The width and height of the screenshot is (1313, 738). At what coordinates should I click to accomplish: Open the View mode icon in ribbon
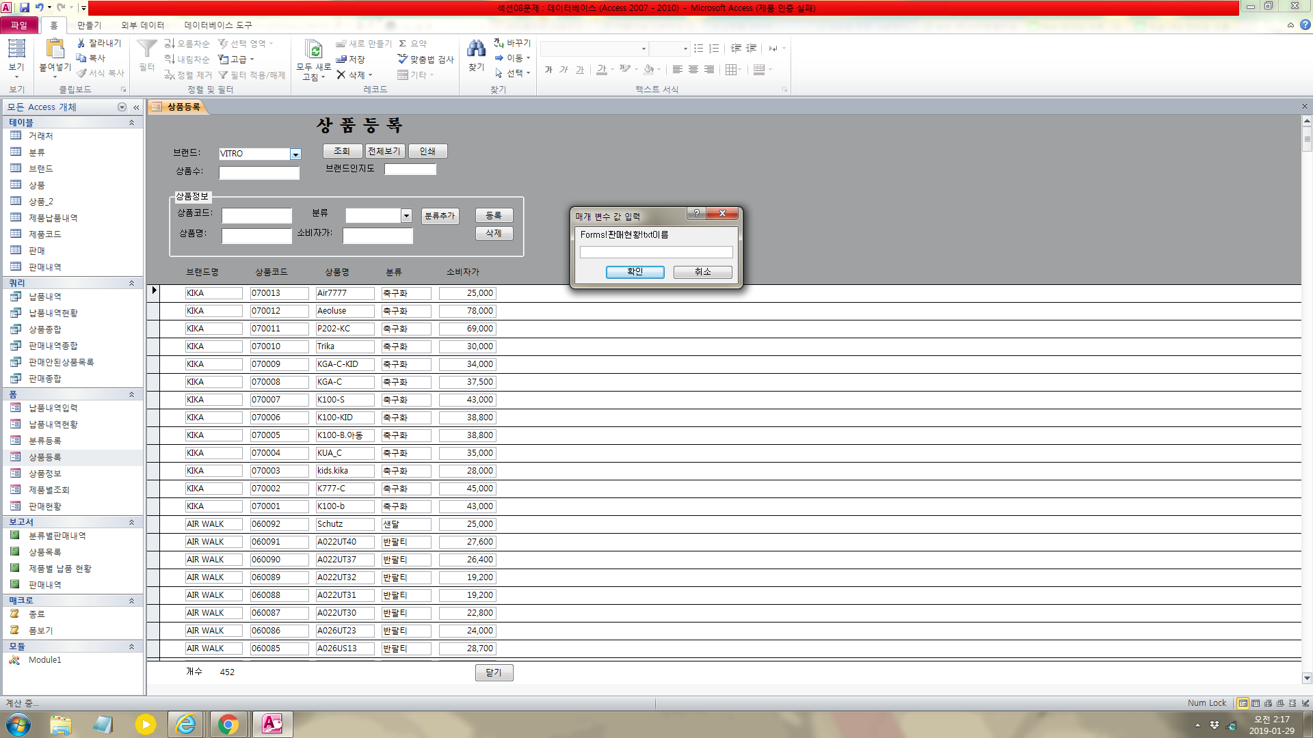point(16,49)
